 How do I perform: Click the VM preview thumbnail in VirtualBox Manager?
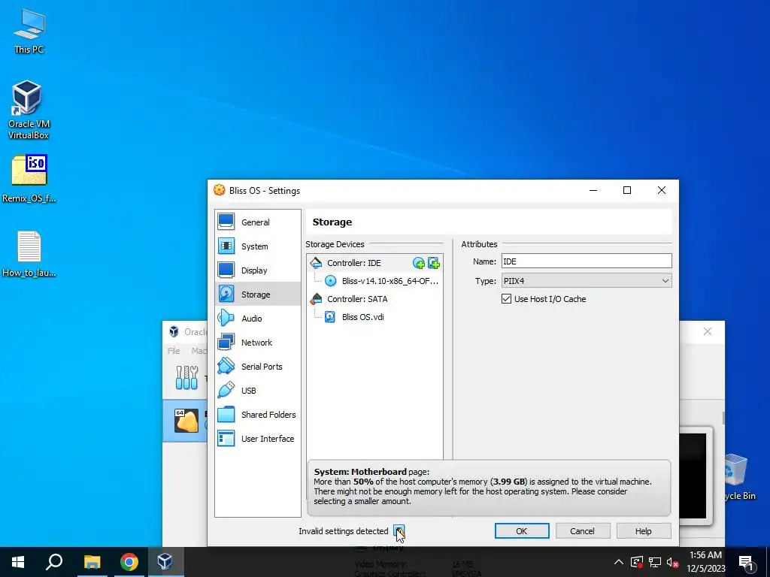pyautogui.click(x=693, y=475)
